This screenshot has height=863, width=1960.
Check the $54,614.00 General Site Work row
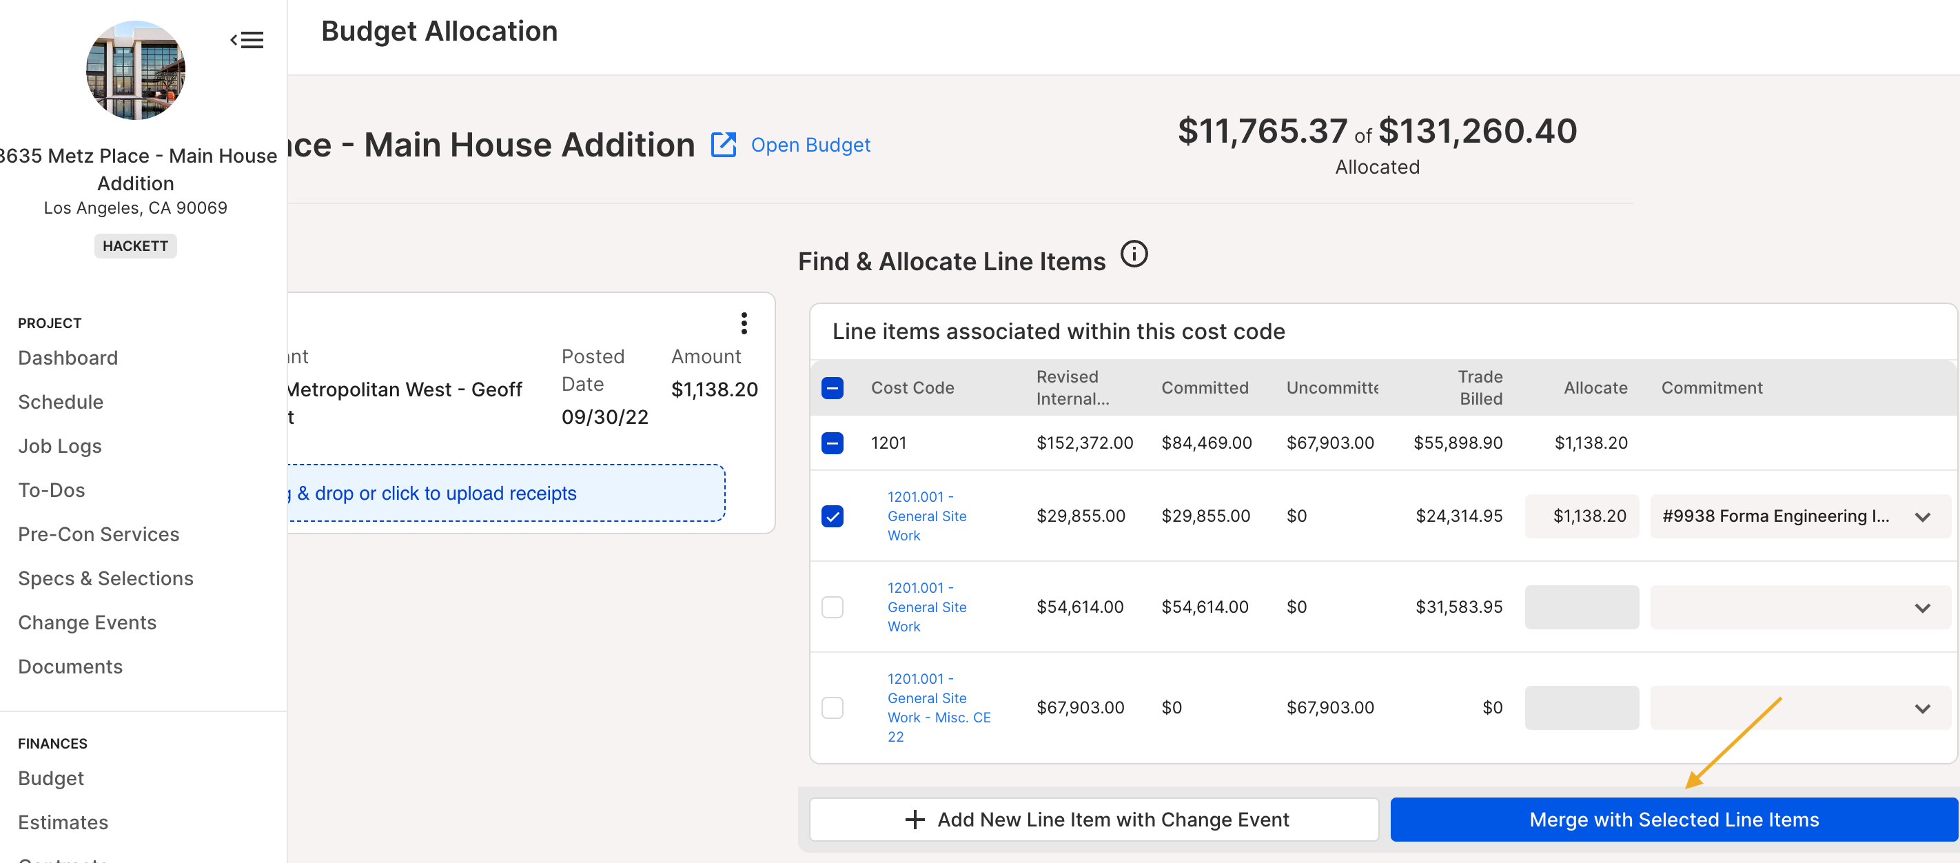pos(833,607)
